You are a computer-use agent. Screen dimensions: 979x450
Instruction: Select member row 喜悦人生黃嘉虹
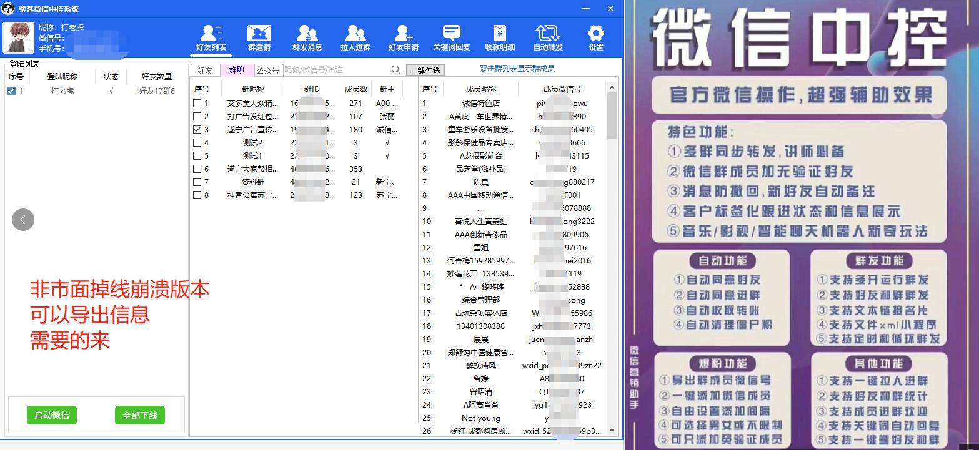[512, 222]
